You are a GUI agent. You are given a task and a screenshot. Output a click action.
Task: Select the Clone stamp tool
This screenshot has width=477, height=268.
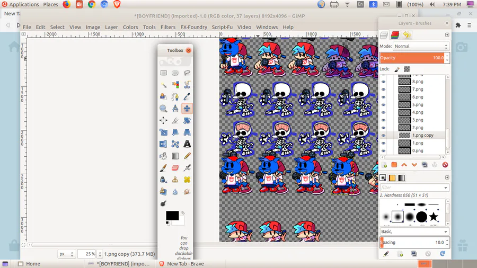(x=175, y=180)
